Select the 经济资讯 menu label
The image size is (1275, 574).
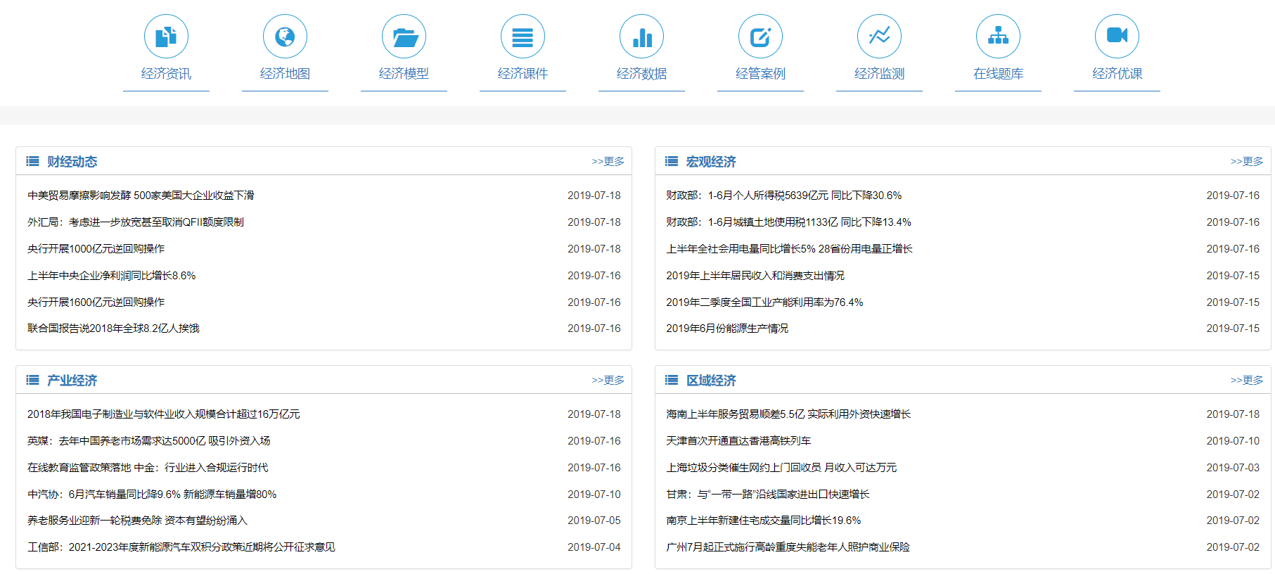[x=166, y=74]
